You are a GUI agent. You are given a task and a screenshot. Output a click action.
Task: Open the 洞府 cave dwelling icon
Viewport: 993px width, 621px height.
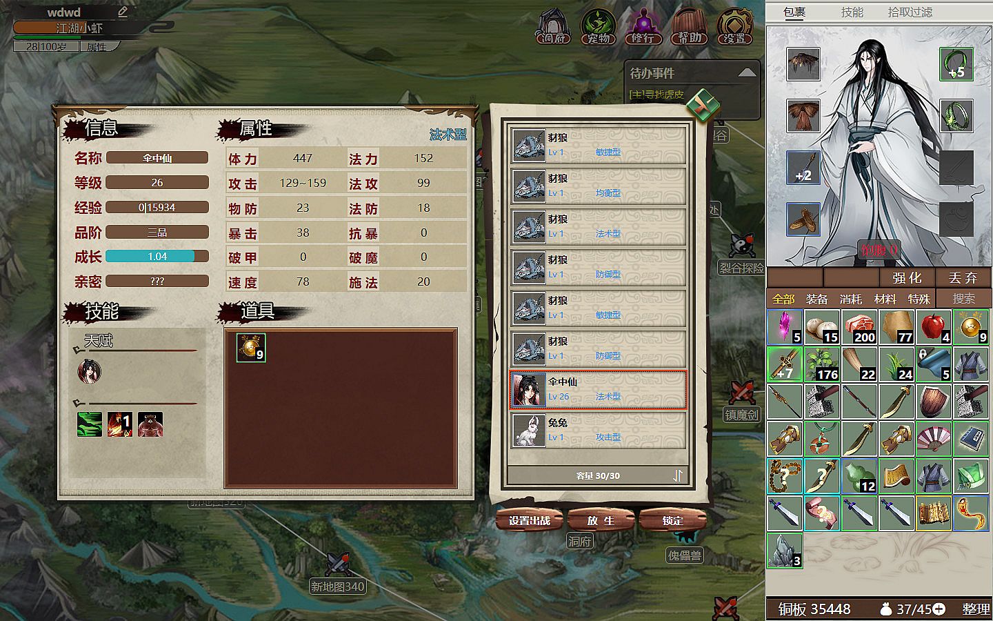pyautogui.click(x=553, y=27)
